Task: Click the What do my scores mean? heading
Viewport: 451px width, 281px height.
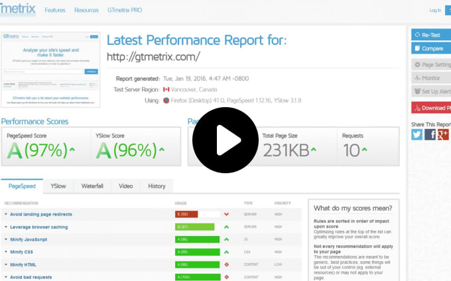Action: coord(353,208)
